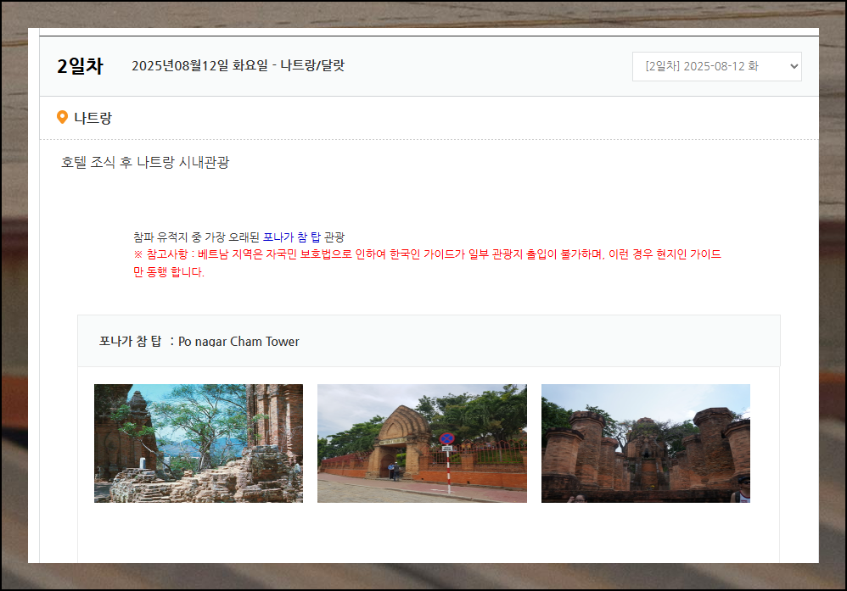Click the red 참고사항 notice about guides
Viewport: 847px width, 591px height.
click(427, 263)
